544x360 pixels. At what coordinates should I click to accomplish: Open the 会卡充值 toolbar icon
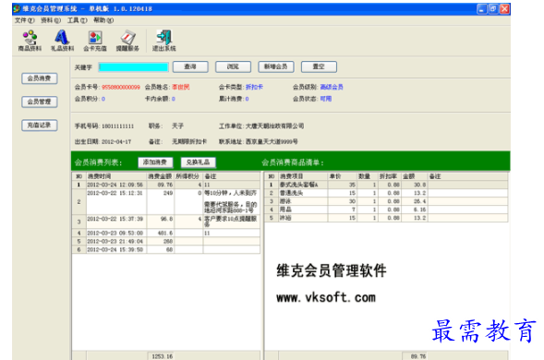95,41
